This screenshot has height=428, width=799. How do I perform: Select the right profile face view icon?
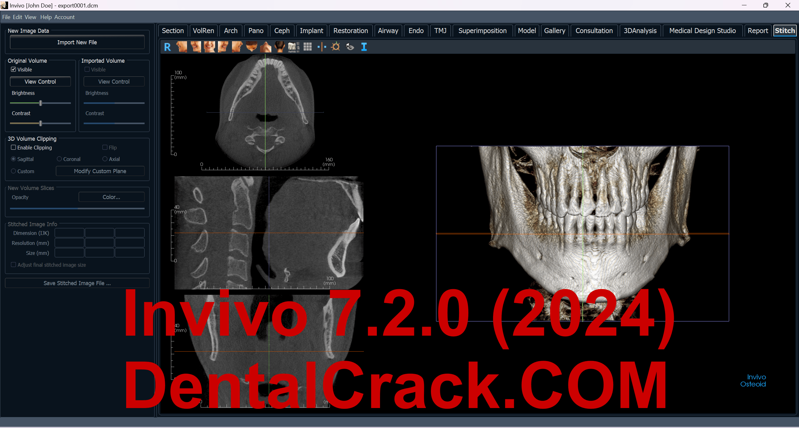(237, 47)
